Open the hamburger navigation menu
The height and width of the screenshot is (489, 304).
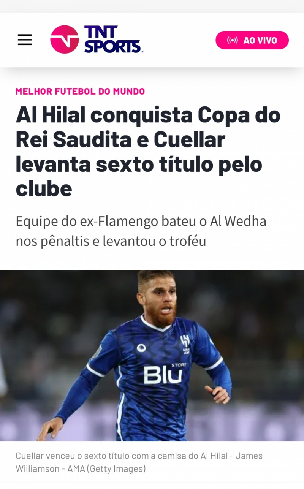(x=25, y=40)
